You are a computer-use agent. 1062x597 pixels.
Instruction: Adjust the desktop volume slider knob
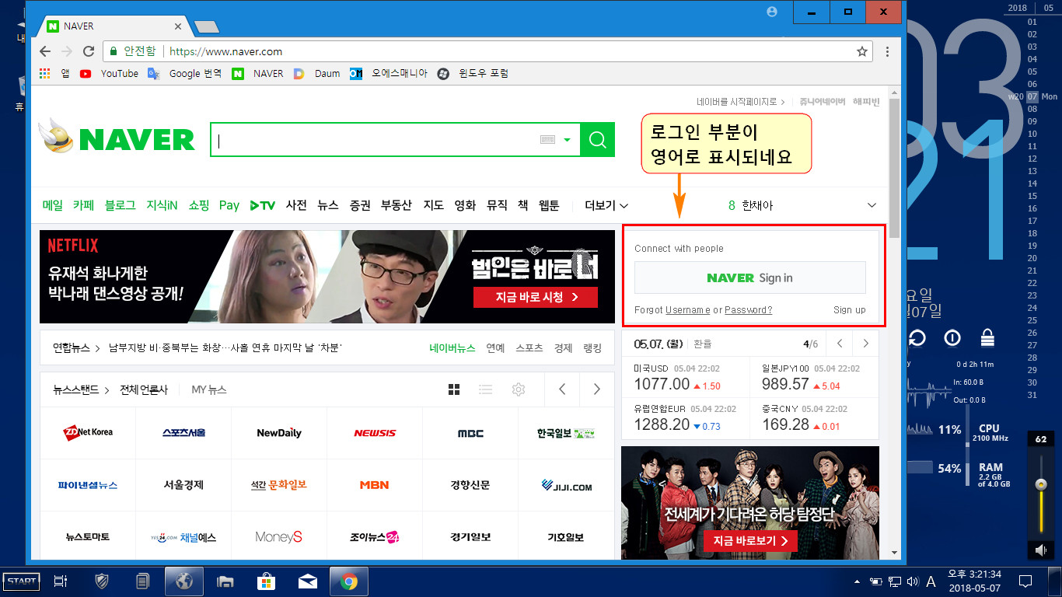click(1041, 484)
